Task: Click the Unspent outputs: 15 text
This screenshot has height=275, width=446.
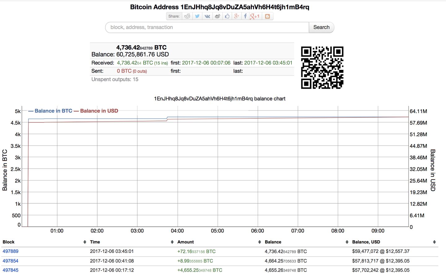Action: coord(115,79)
